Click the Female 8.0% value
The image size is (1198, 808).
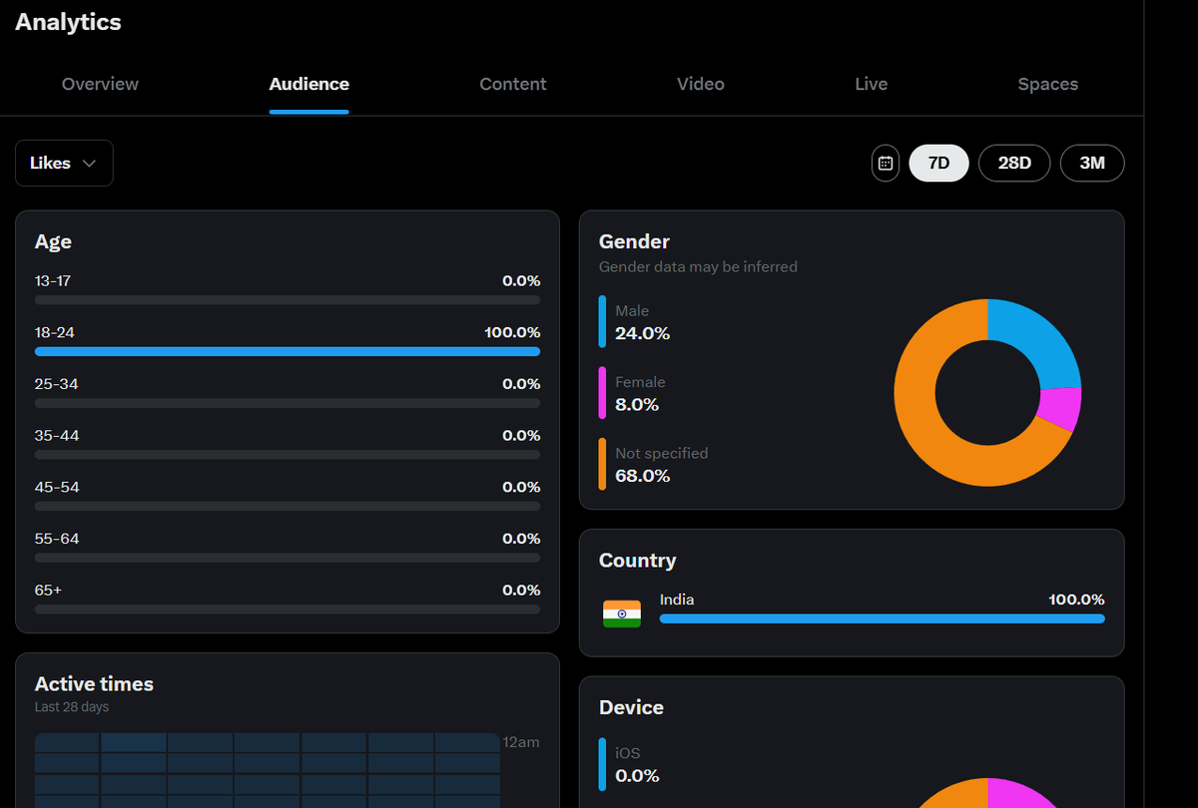[x=637, y=404]
